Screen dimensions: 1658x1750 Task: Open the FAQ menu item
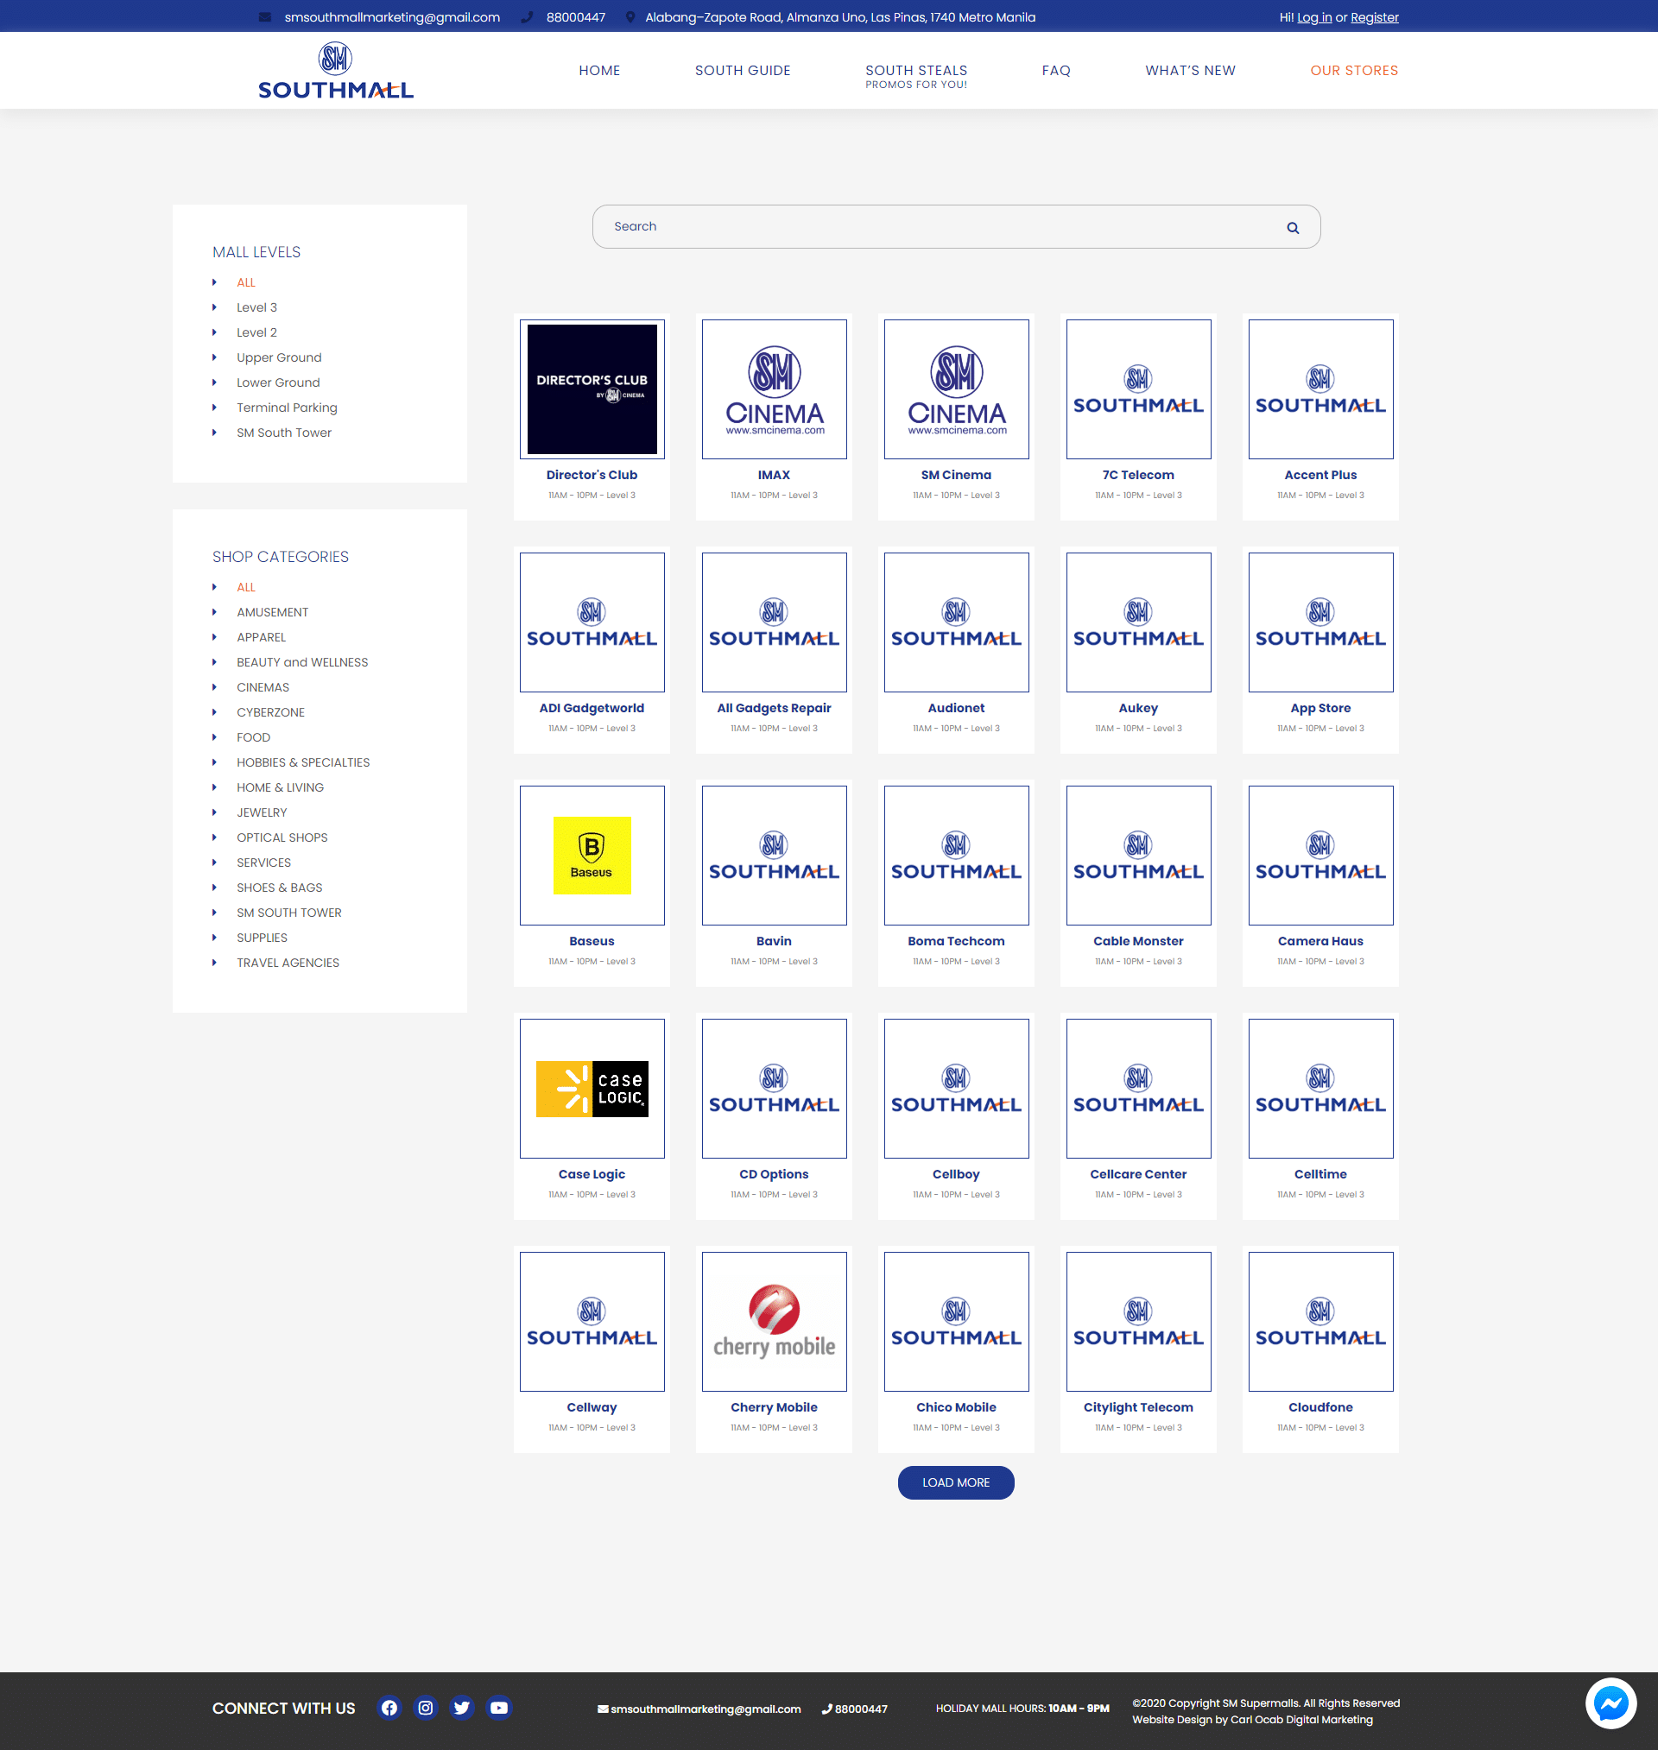pos(1056,71)
